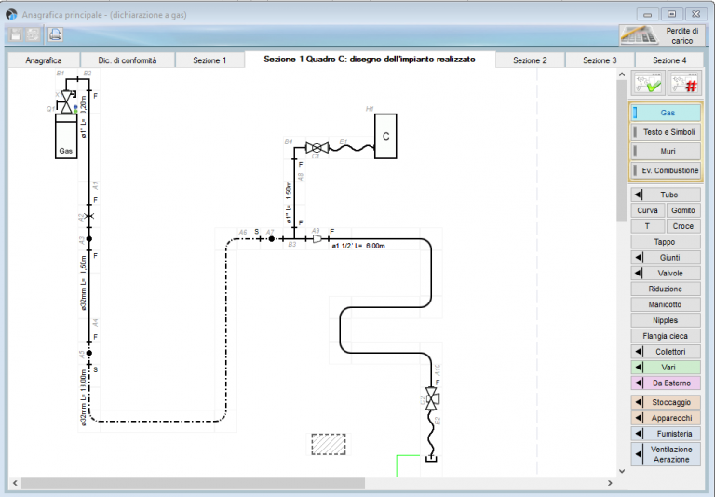Expand the Valvole arrow menu

pyautogui.click(x=639, y=274)
